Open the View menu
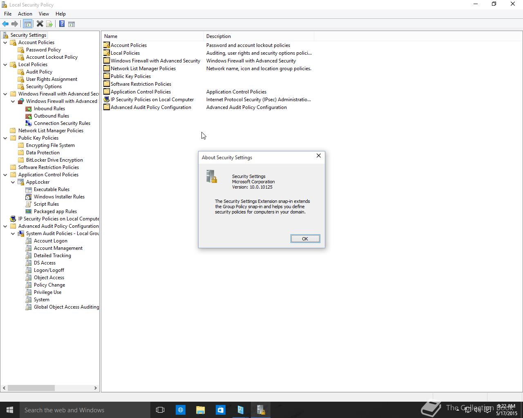The height and width of the screenshot is (418, 523). [x=44, y=14]
